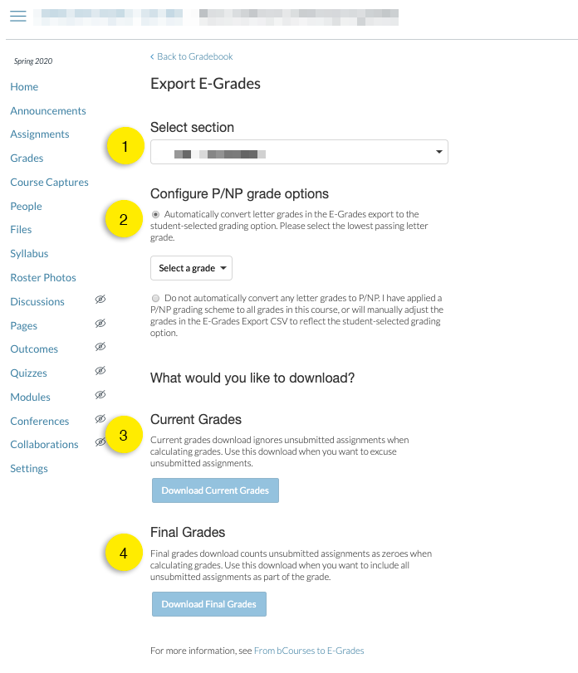Go to Settings in the course menu

(29, 468)
